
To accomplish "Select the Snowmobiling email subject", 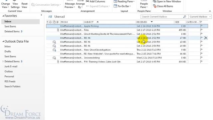I will pos(92,58).
